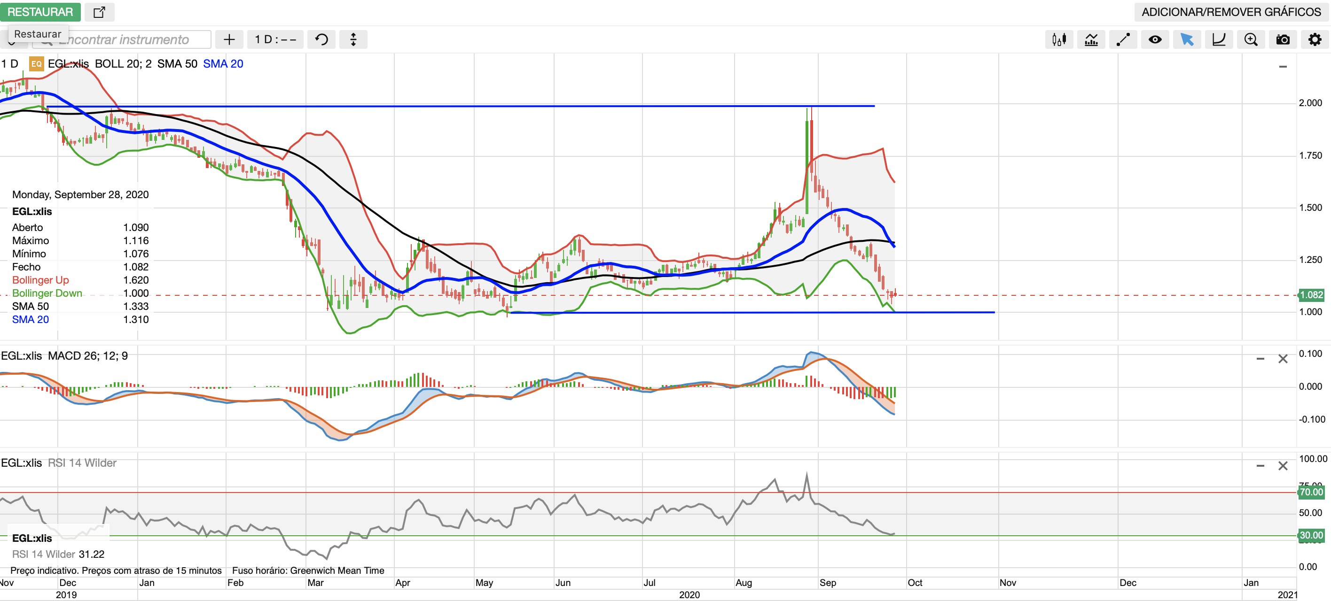The height and width of the screenshot is (601, 1331).
Task: Select the trend line drawing tool
Action: (x=1123, y=40)
